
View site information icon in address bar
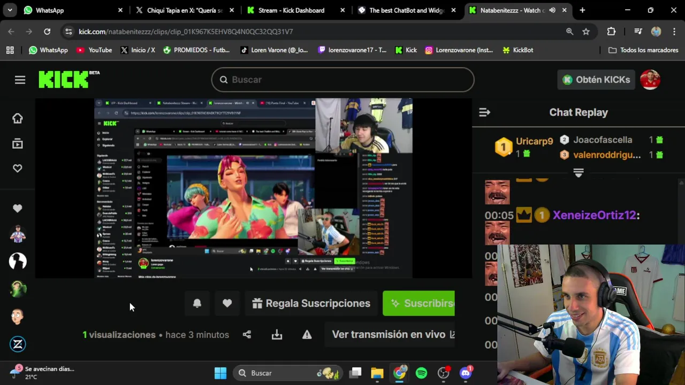[x=68, y=32]
